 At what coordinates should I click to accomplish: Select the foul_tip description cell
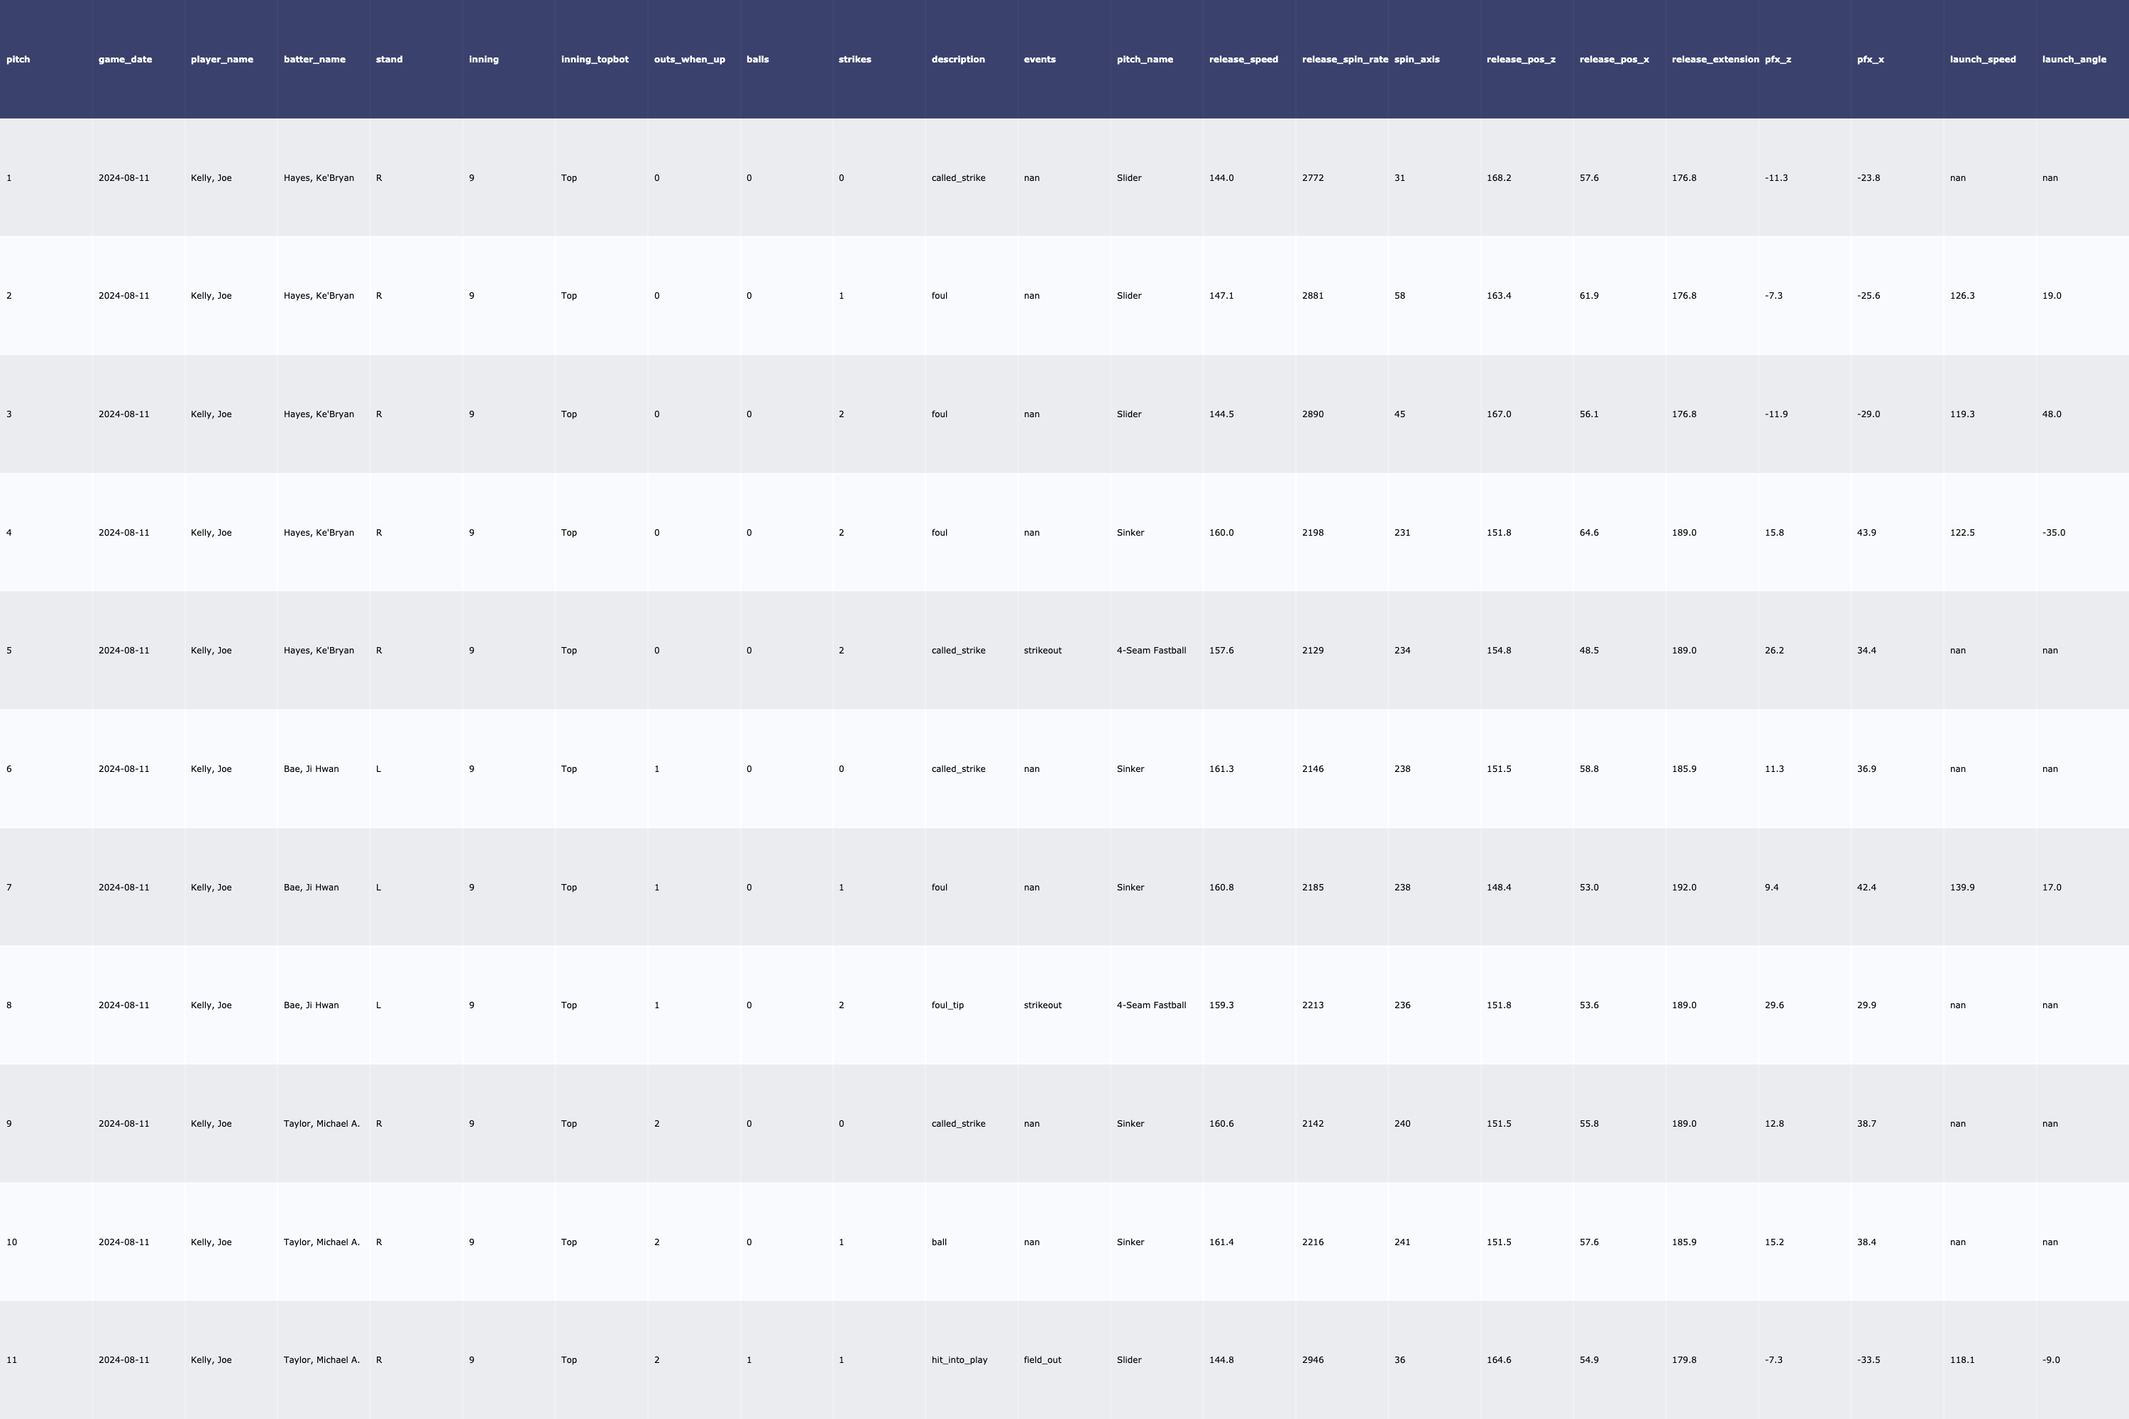pyautogui.click(x=947, y=1005)
